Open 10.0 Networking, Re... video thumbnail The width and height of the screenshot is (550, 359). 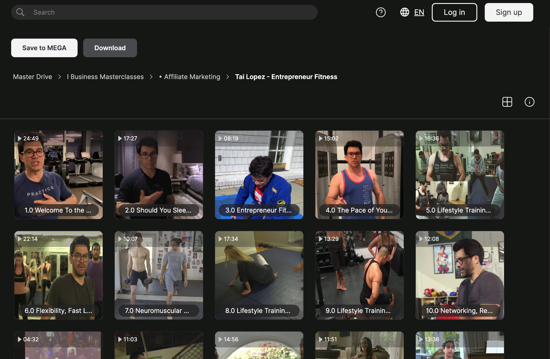pyautogui.click(x=460, y=275)
